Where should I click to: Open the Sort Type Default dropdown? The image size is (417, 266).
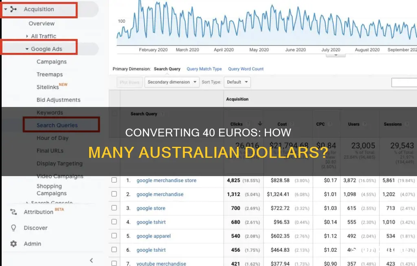(237, 82)
